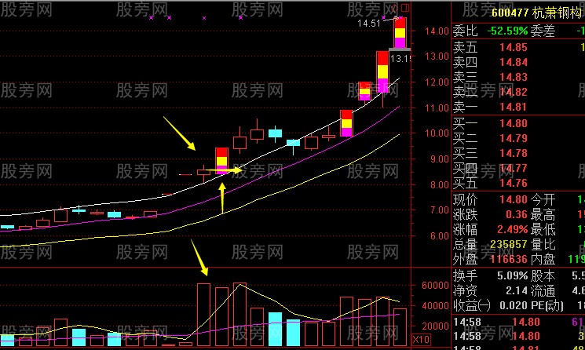This screenshot has width=585, height=350.
Task: Click the PE(动) label
Action: tap(547, 305)
